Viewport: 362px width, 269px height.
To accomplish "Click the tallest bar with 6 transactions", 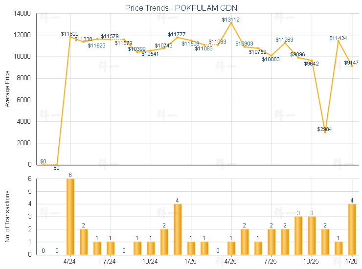I will 70,216.
